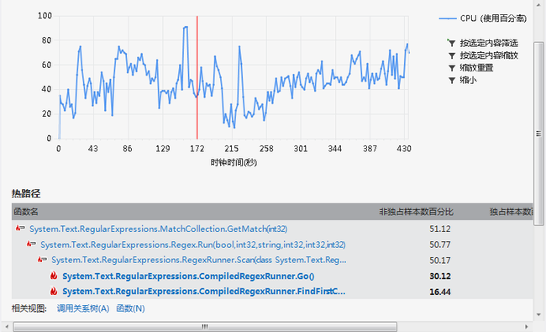The image size is (546, 332).
Task: Click the 热路径 section heading
Action: 26,193
